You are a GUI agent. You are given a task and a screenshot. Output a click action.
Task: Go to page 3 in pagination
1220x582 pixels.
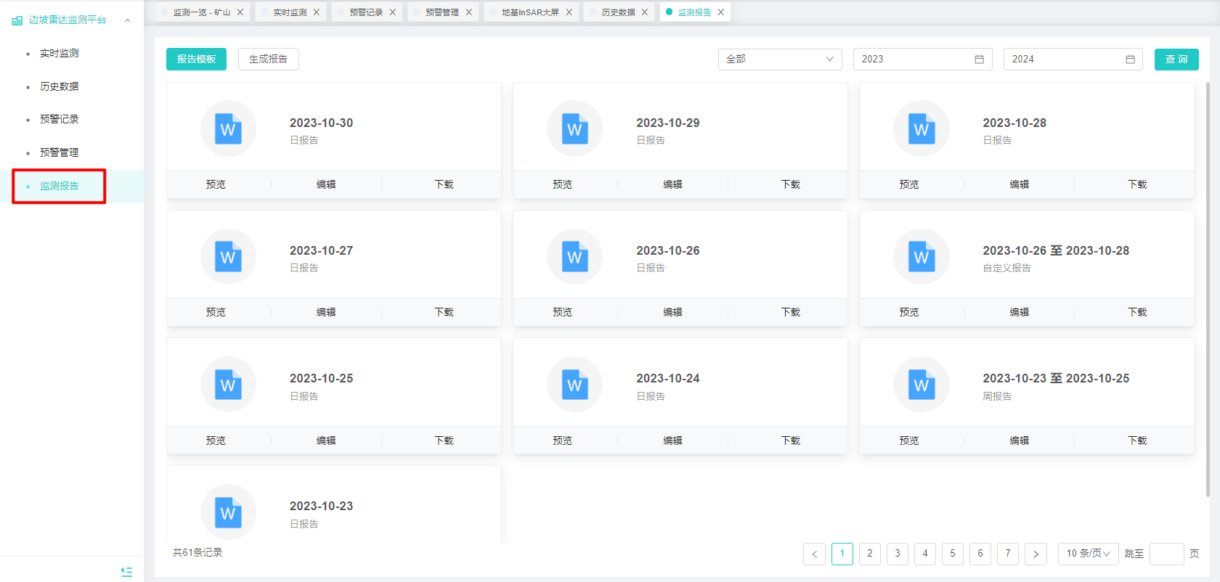click(898, 554)
